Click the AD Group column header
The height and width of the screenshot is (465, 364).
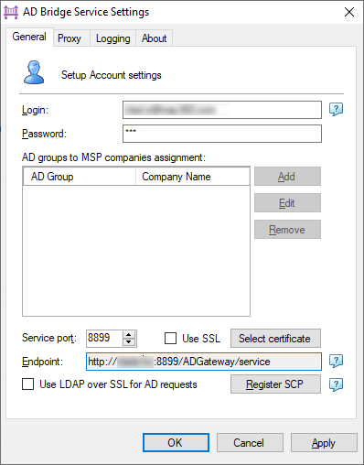pos(80,177)
